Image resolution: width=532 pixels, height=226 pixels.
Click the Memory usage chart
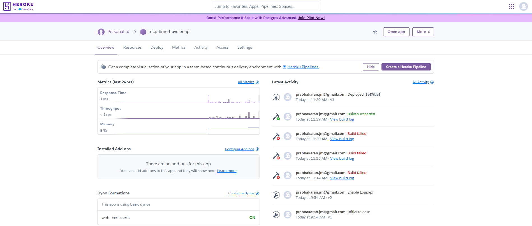coord(179,127)
